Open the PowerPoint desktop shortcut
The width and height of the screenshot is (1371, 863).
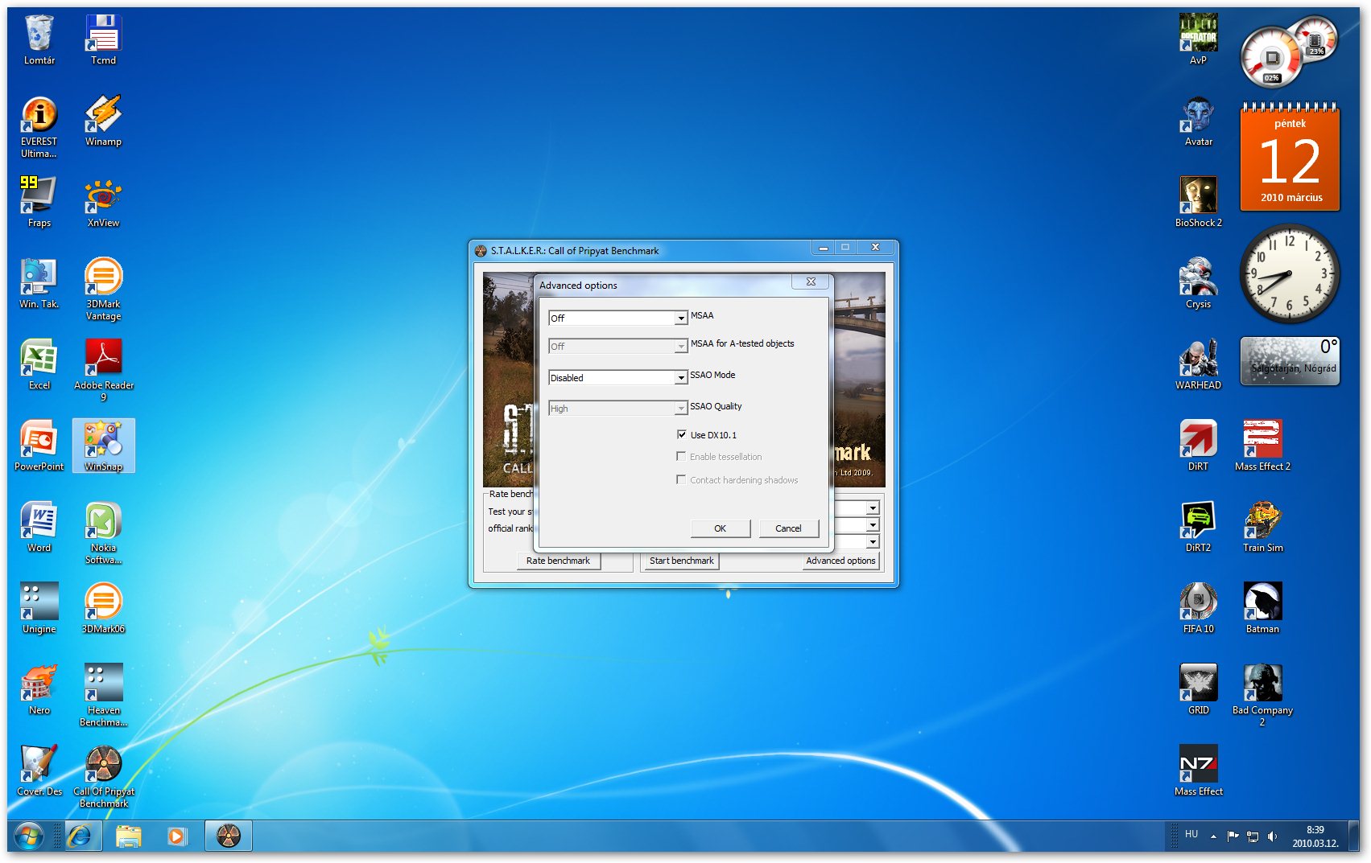39,446
